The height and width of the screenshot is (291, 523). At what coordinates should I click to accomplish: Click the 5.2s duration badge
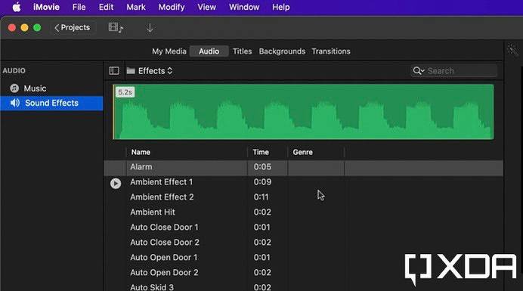125,92
